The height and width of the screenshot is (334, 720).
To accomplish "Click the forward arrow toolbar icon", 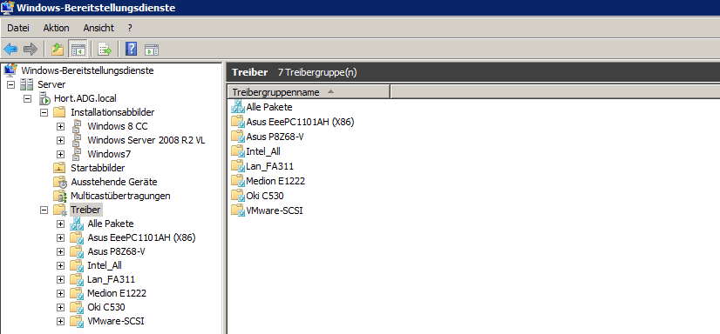I will 30,49.
